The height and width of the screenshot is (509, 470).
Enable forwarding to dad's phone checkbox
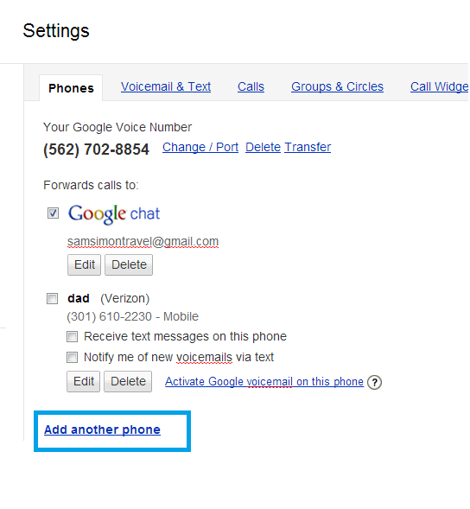(x=52, y=298)
